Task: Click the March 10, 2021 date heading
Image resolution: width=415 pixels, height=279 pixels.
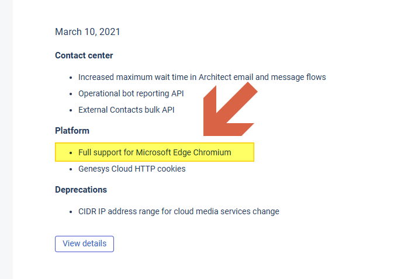Action: coord(88,32)
